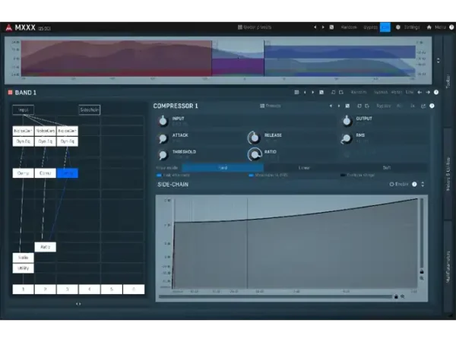Go to next global preset arrow

point(323,27)
